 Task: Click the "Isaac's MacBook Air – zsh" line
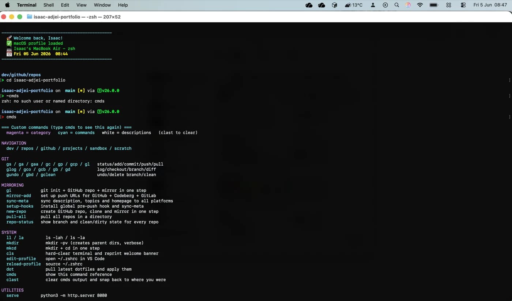[44, 49]
